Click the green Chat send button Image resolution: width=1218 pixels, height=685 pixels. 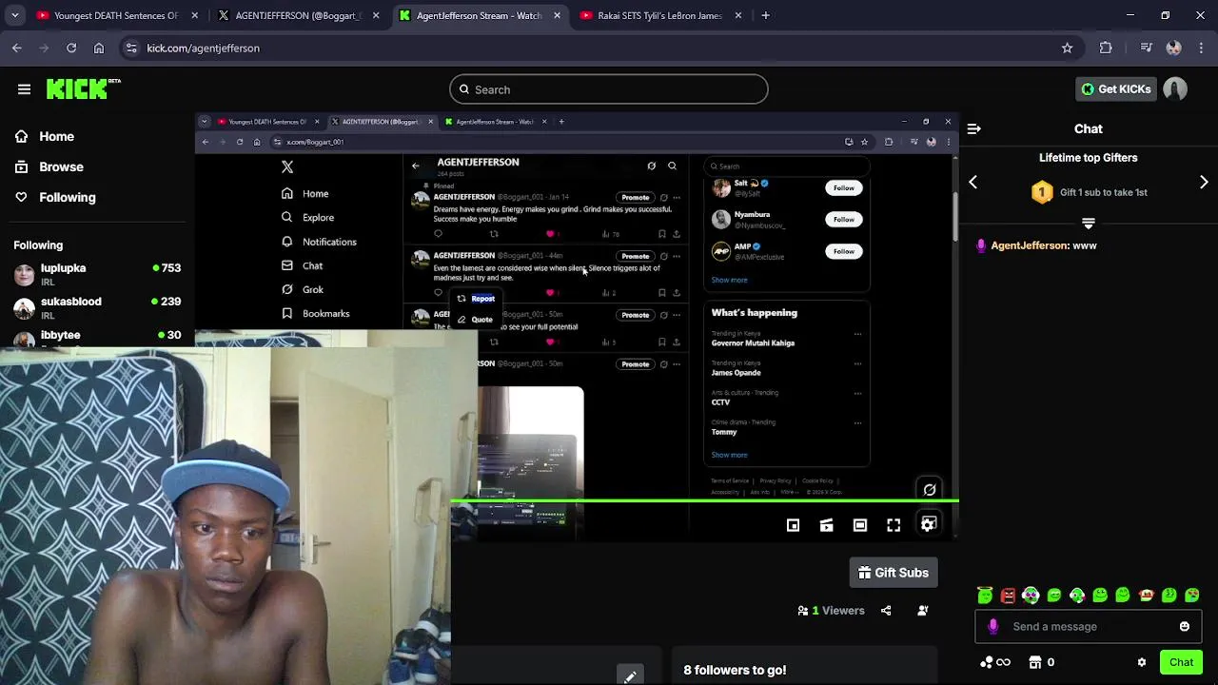click(x=1181, y=662)
